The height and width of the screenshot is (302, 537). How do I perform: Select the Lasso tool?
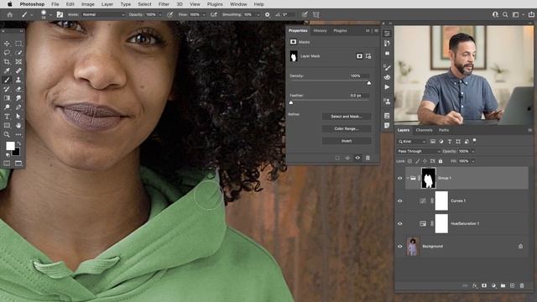[x=7, y=53]
